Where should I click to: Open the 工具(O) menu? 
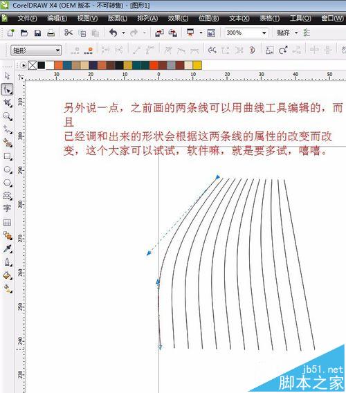pyautogui.click(x=300, y=18)
